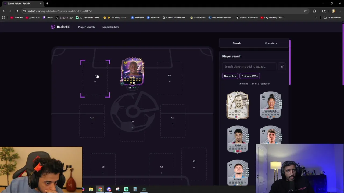Click the 'Player Search' panel heading
The width and height of the screenshot is (344, 193).
click(x=232, y=56)
